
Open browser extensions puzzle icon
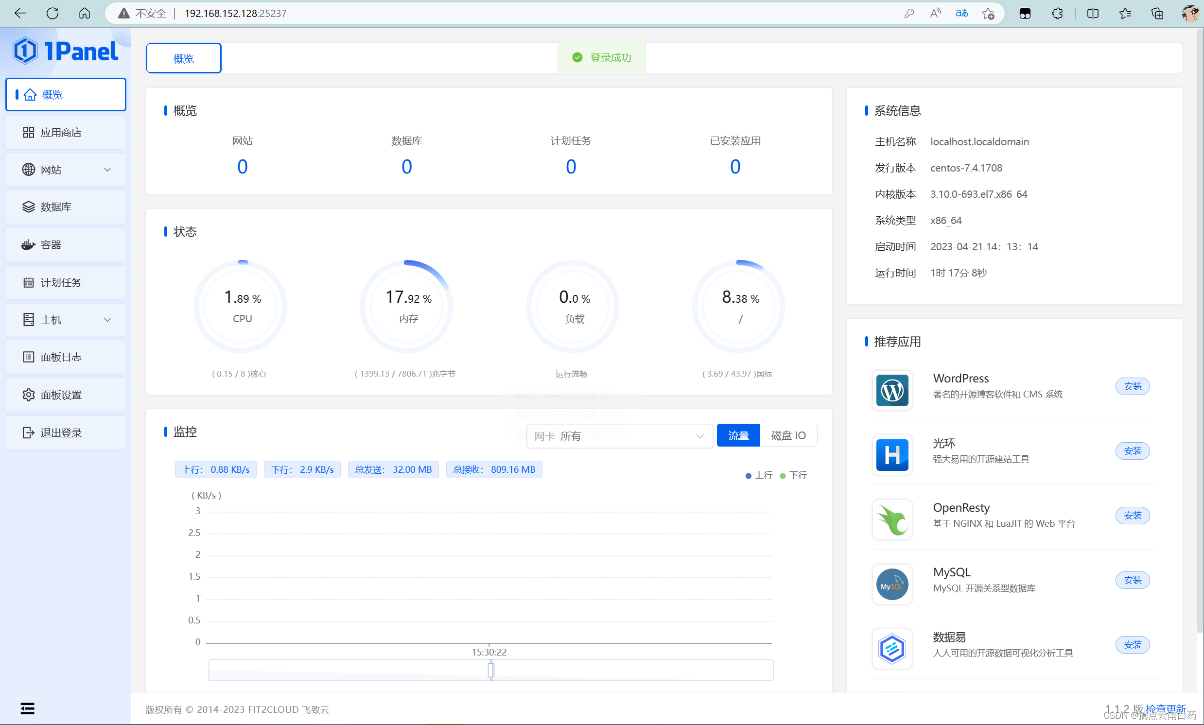click(1057, 13)
